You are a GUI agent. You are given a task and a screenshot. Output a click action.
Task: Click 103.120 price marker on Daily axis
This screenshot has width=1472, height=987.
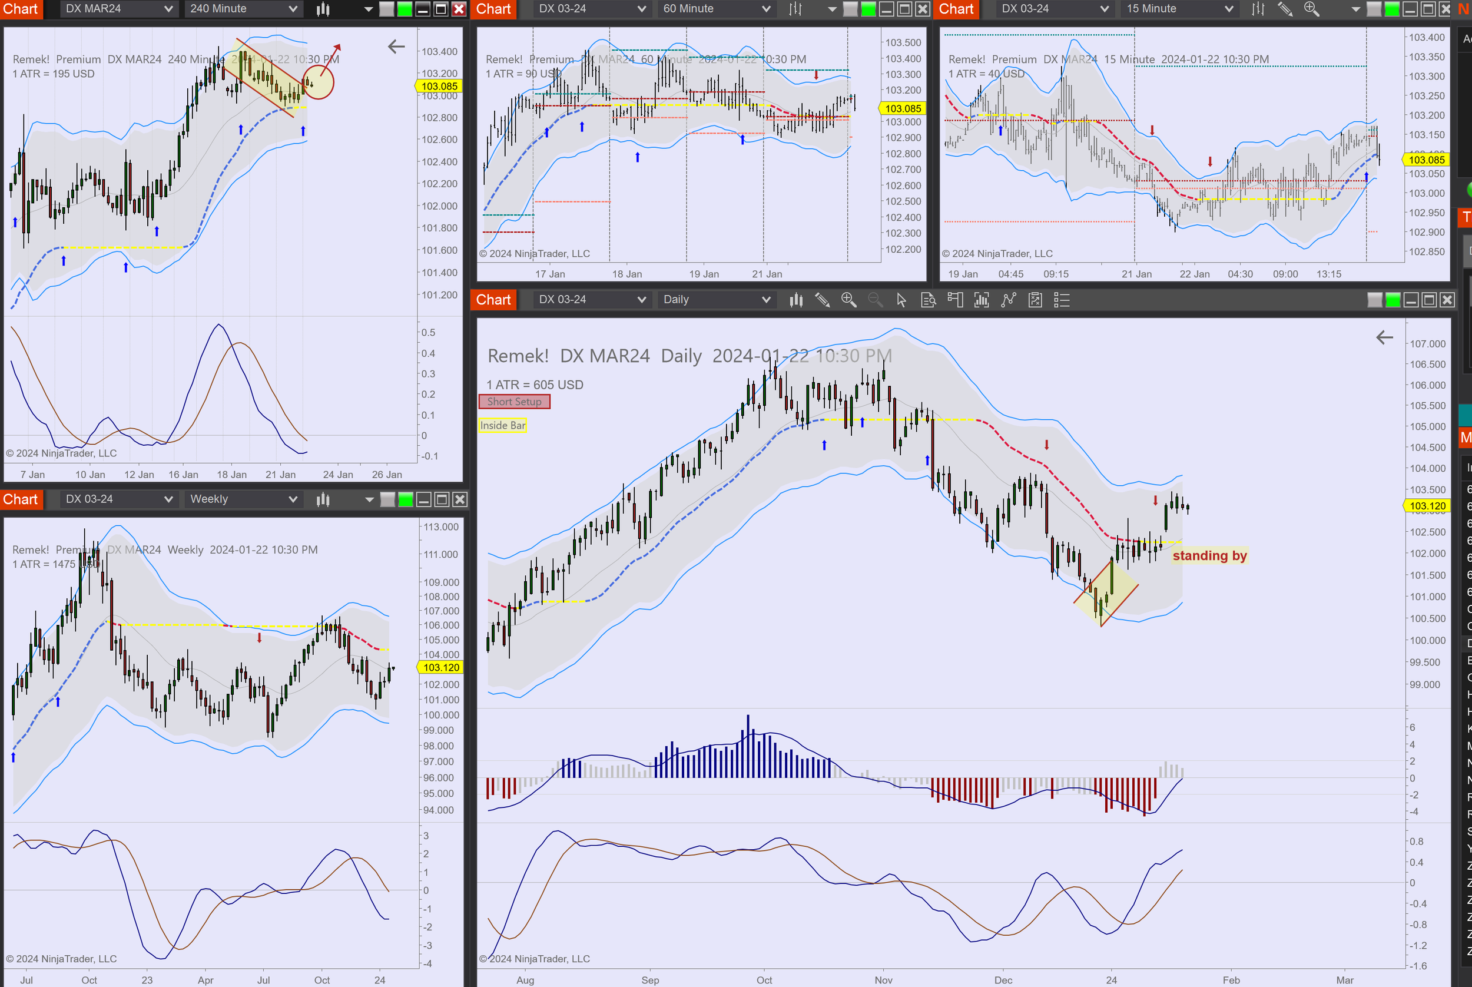1427,505
